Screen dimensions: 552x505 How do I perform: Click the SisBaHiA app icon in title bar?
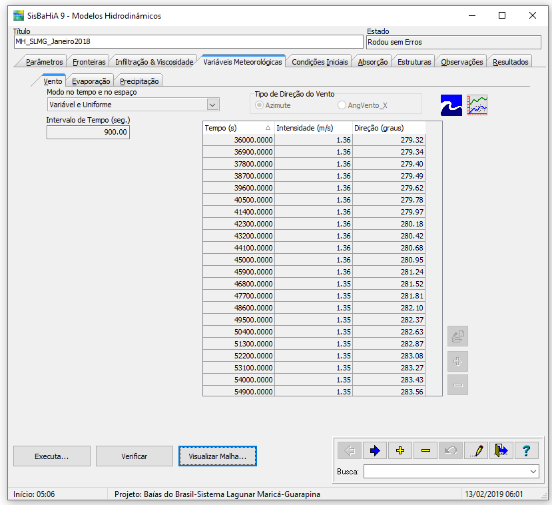coord(18,15)
